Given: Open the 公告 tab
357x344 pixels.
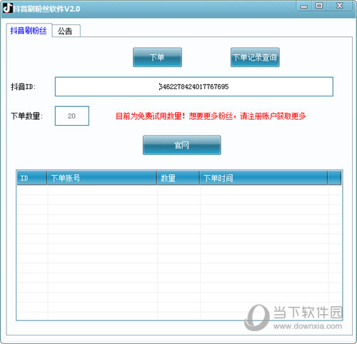Looking at the screenshot, I should tap(66, 31).
